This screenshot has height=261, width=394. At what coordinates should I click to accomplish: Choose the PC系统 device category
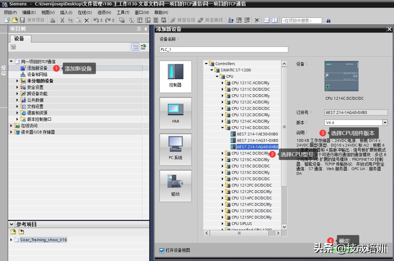(x=175, y=150)
